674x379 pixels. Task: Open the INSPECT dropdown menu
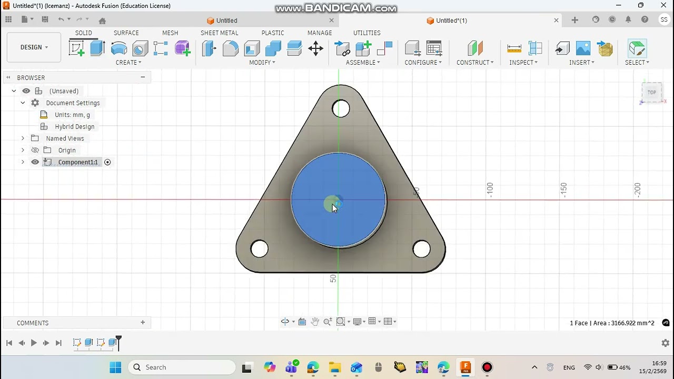pyautogui.click(x=523, y=63)
